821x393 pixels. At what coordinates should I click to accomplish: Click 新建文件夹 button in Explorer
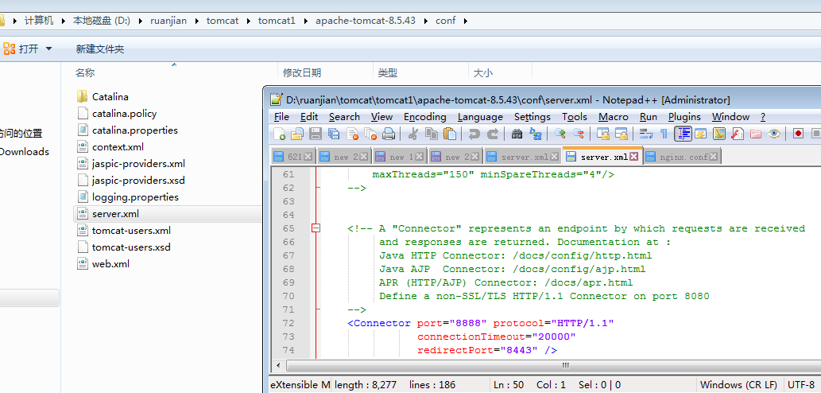tap(100, 49)
